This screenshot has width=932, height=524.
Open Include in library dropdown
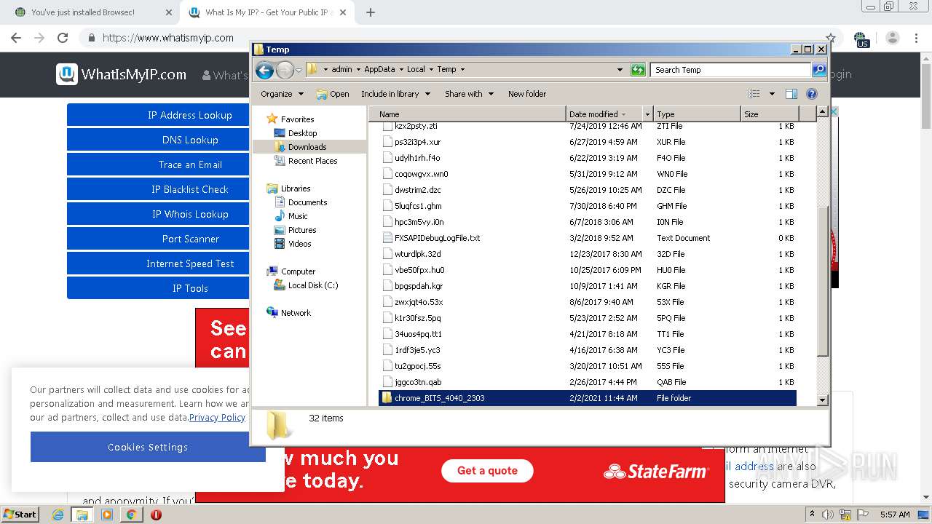click(x=396, y=94)
